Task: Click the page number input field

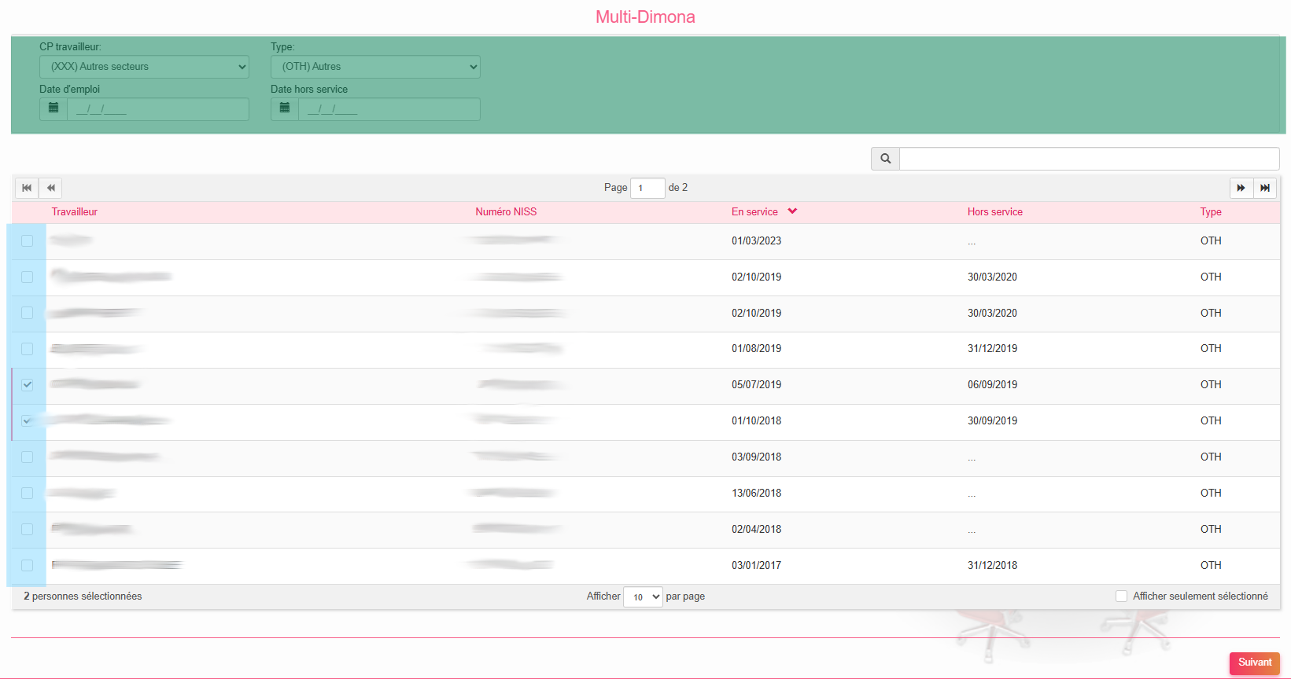Action: 647,188
